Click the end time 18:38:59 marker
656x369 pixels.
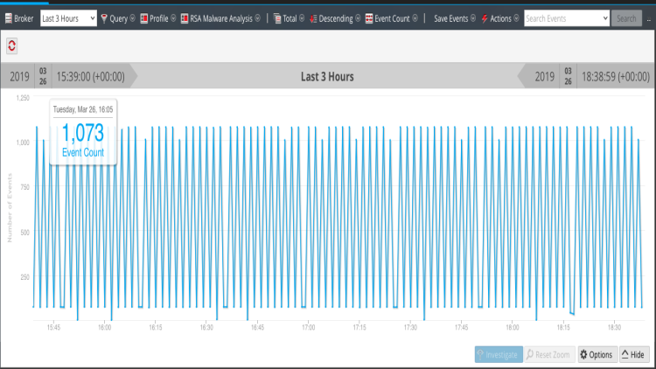614,76
